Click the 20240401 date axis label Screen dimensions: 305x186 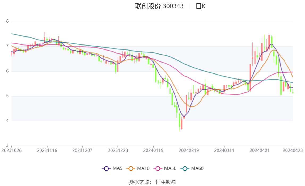260,150
